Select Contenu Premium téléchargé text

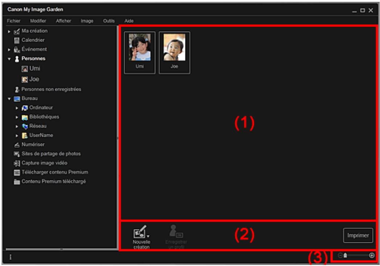(54, 182)
